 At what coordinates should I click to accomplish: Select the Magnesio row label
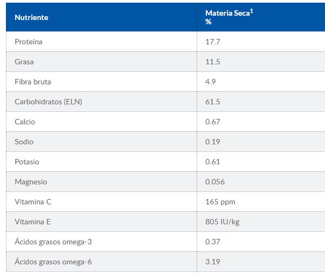[x=31, y=182]
